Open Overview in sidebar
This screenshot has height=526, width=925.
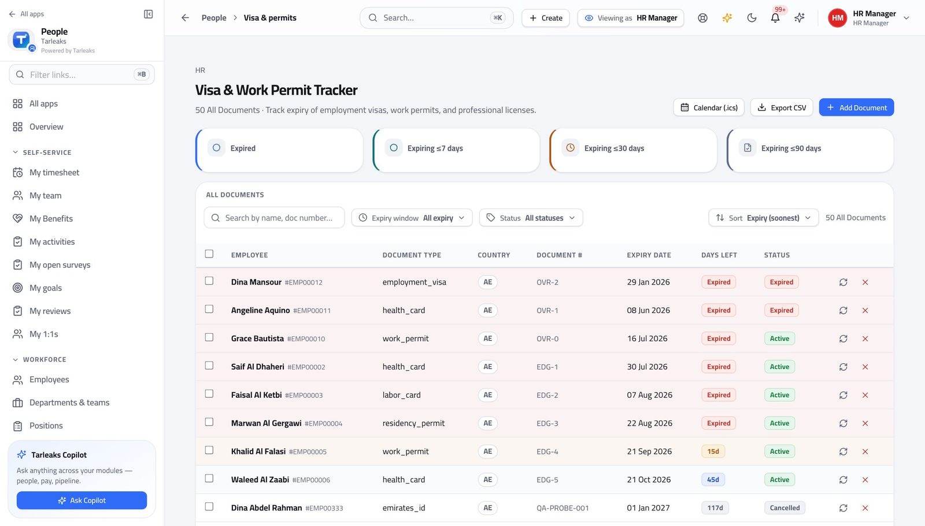[x=82, y=127]
